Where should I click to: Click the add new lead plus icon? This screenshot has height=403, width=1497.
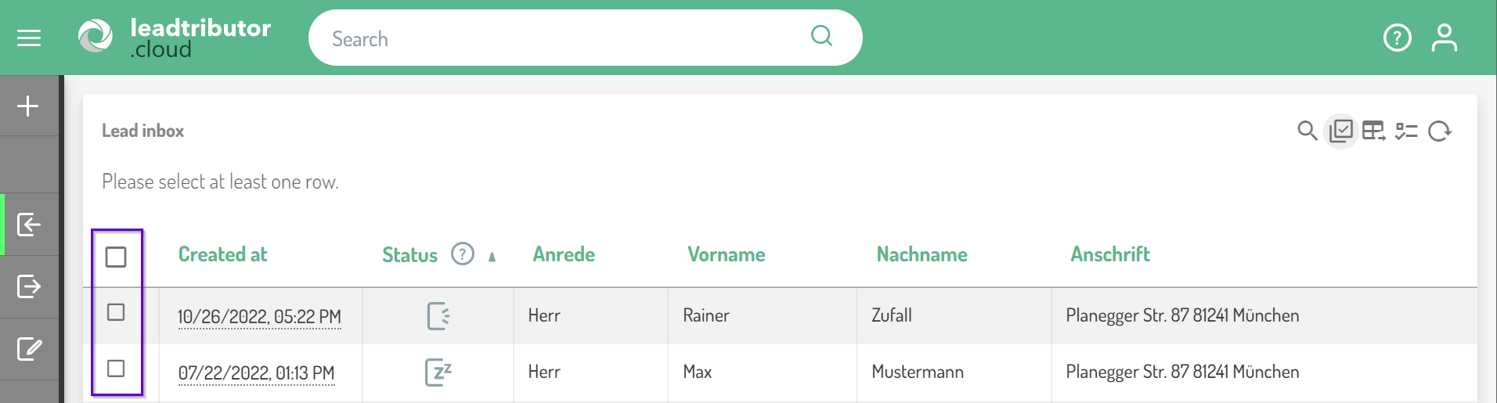coord(28,106)
